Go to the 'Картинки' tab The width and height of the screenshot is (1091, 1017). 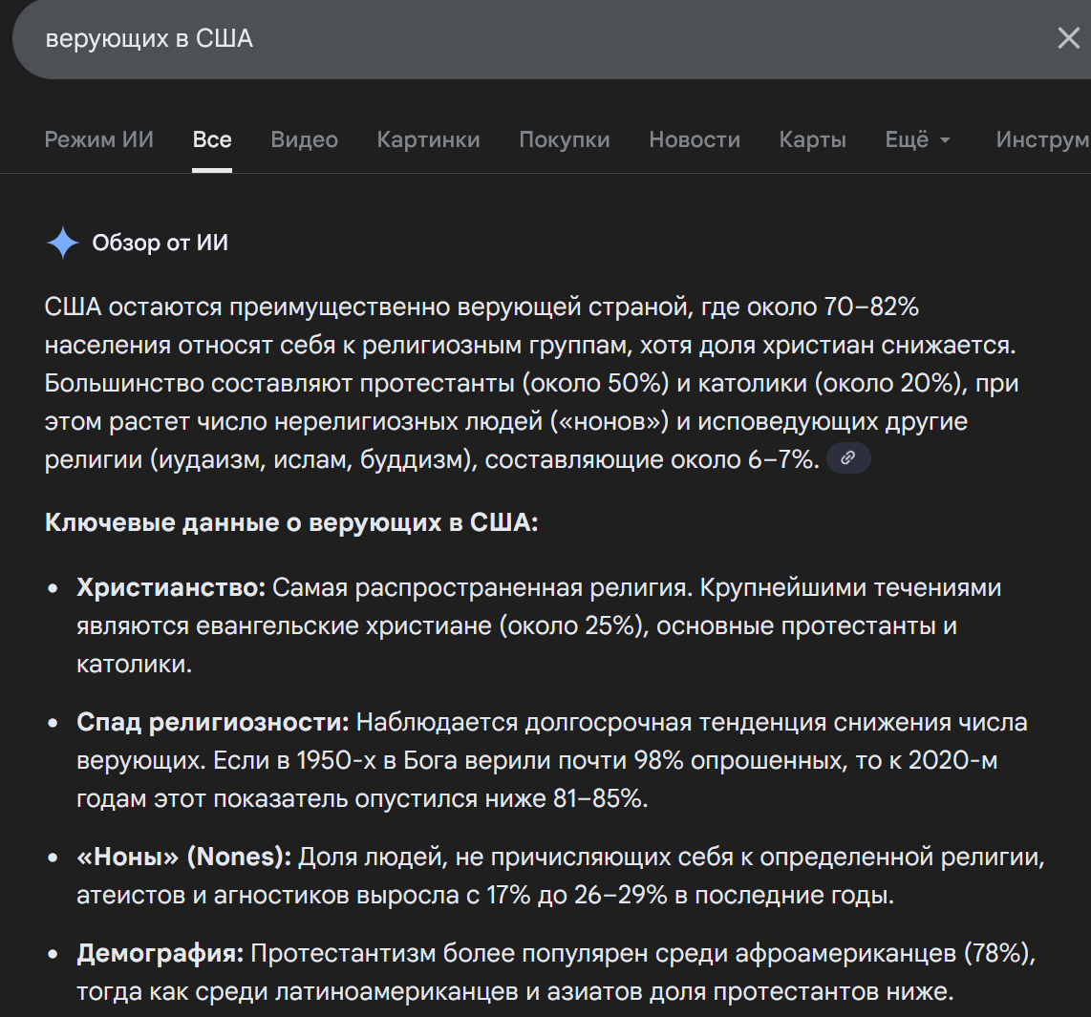[428, 139]
